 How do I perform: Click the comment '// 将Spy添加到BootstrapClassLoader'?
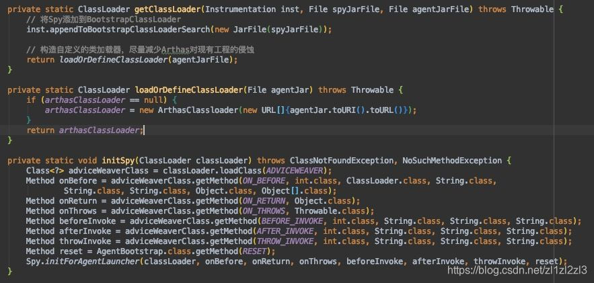point(104,19)
